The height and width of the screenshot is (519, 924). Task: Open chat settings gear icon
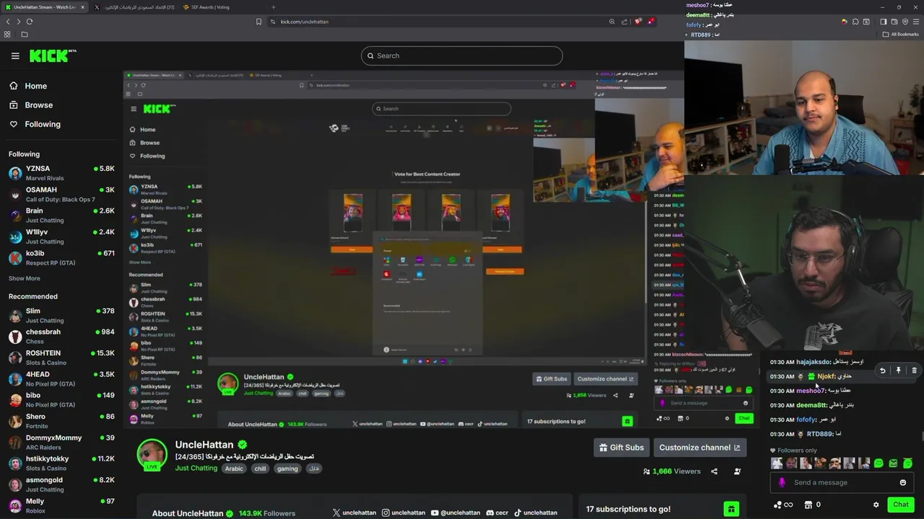tap(876, 505)
